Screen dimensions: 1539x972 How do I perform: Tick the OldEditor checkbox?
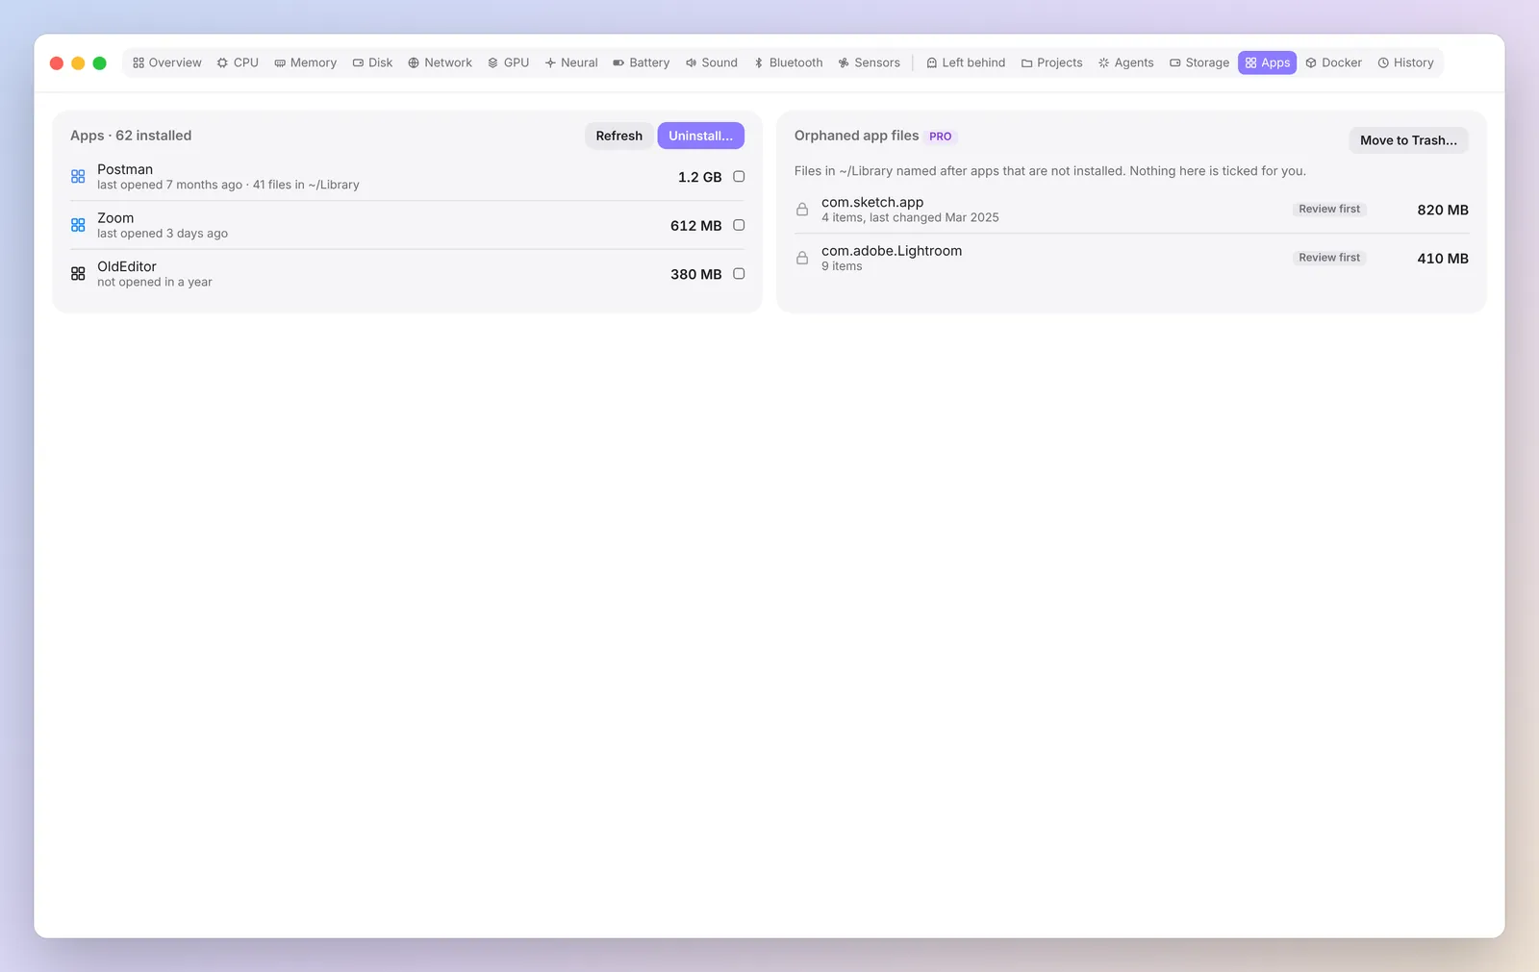pos(739,274)
